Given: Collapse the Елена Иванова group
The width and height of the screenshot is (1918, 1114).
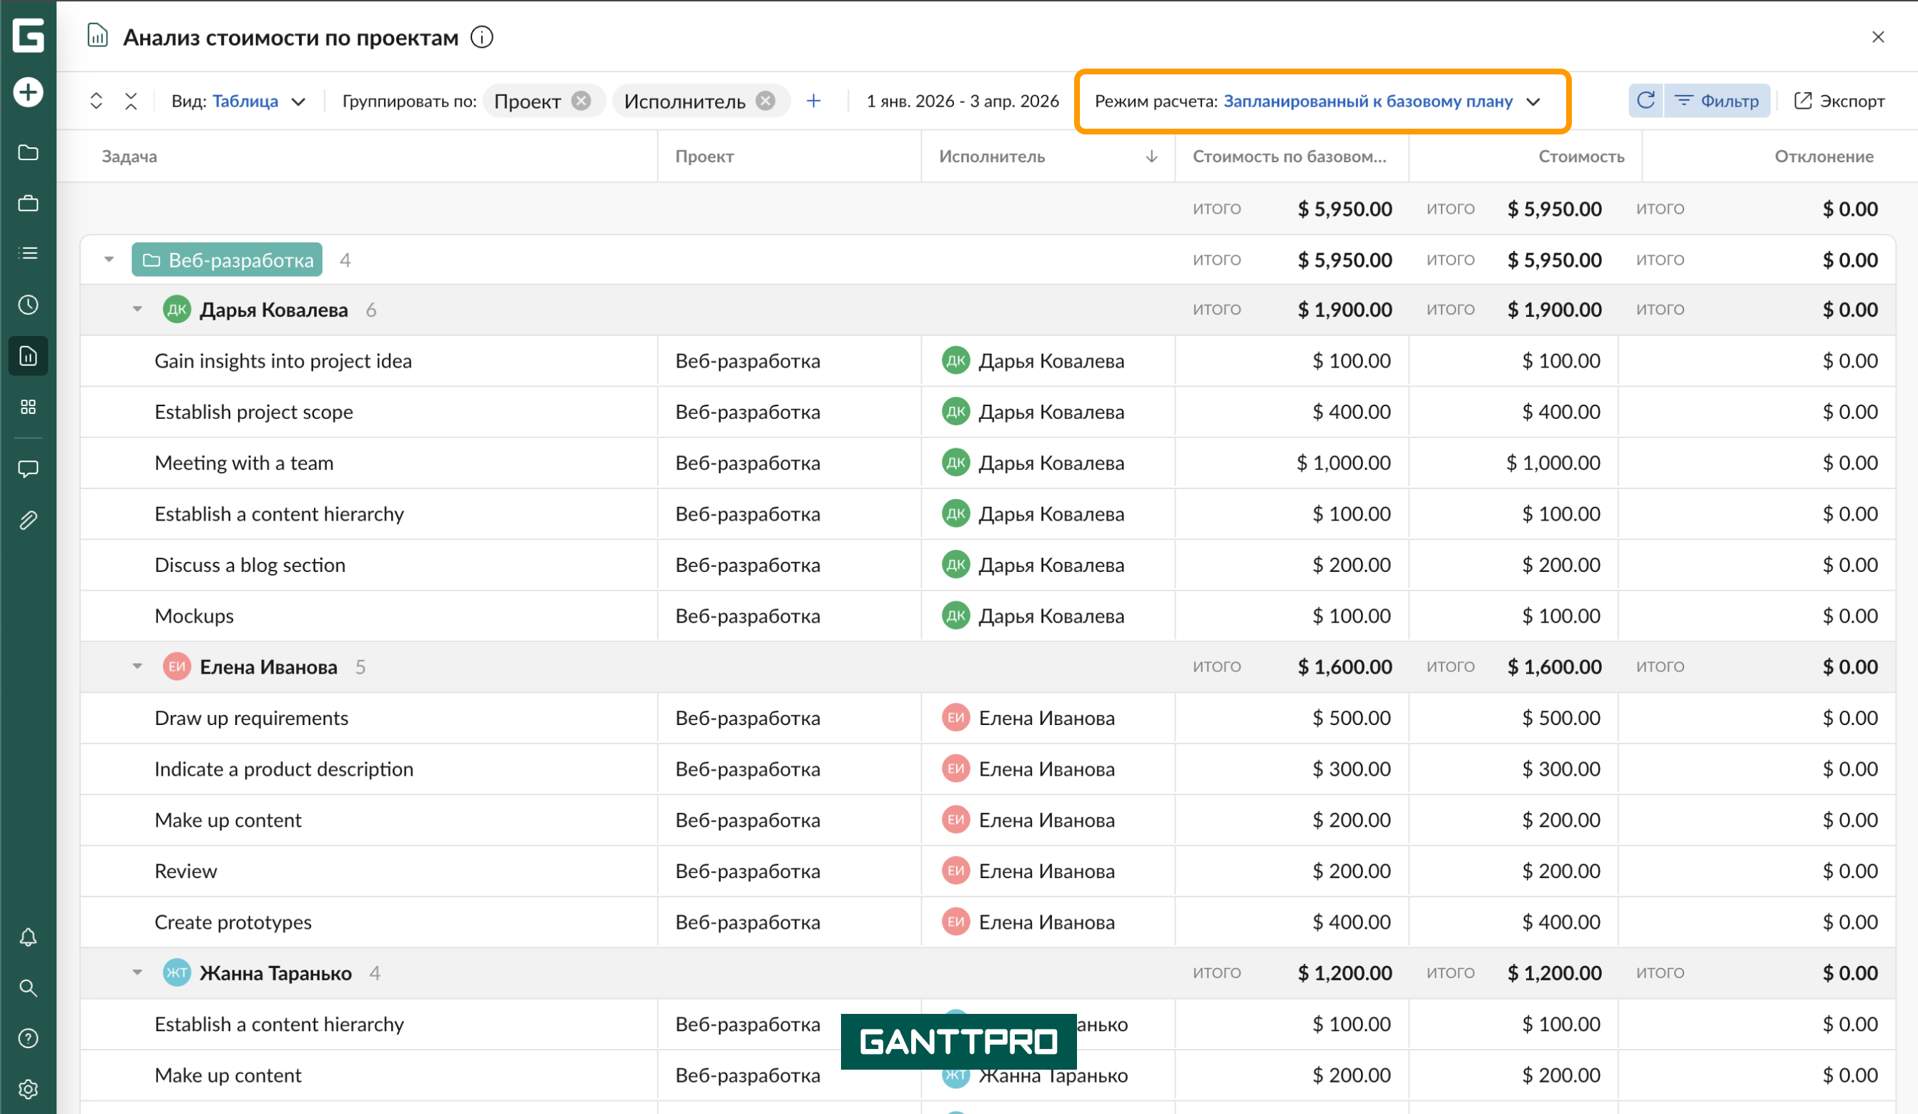Looking at the screenshot, I should click(x=137, y=666).
